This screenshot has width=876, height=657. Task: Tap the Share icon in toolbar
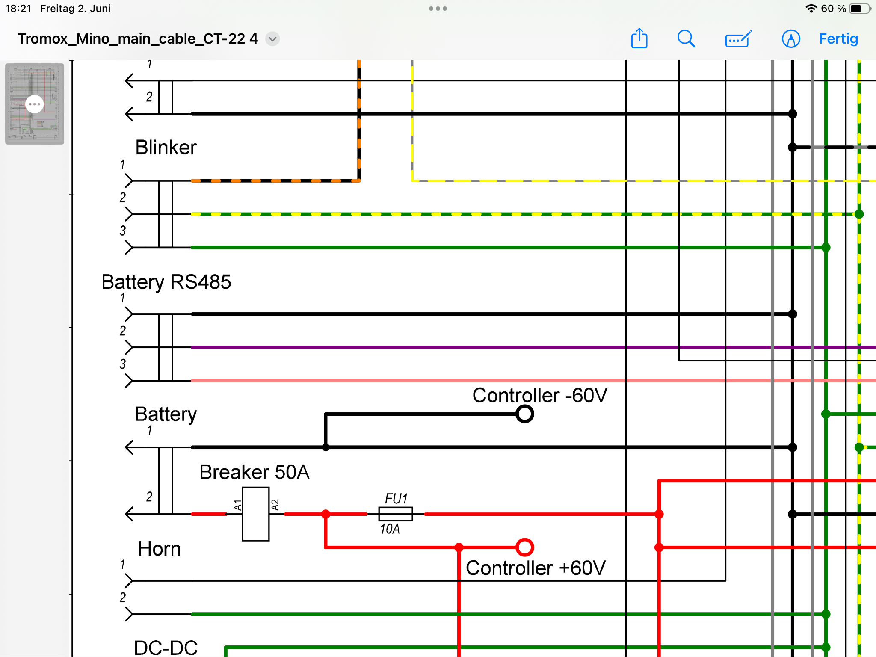pos(639,38)
